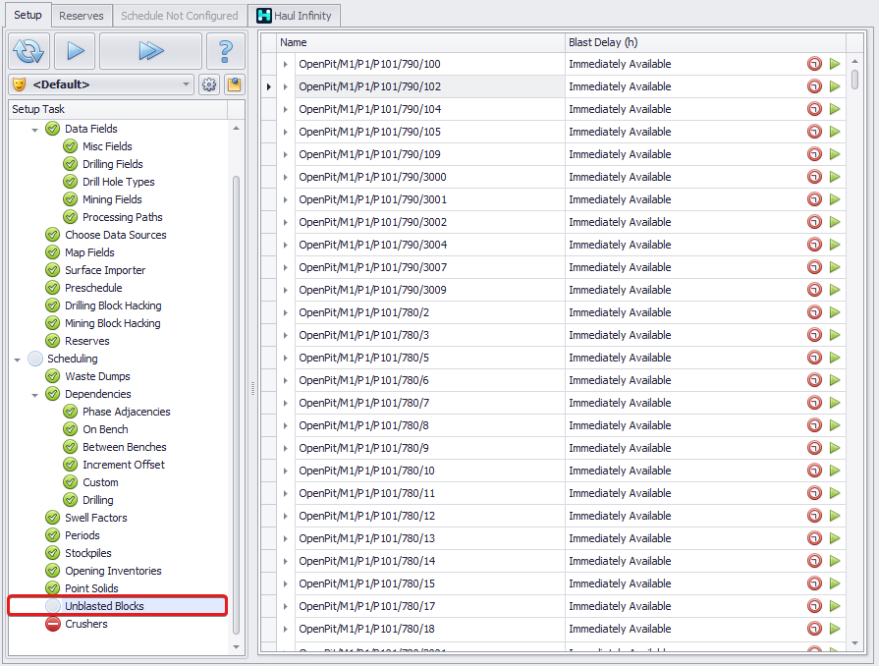The image size is (879, 666).
Task: Select the Unblasted Blocks task
Action: point(118,606)
